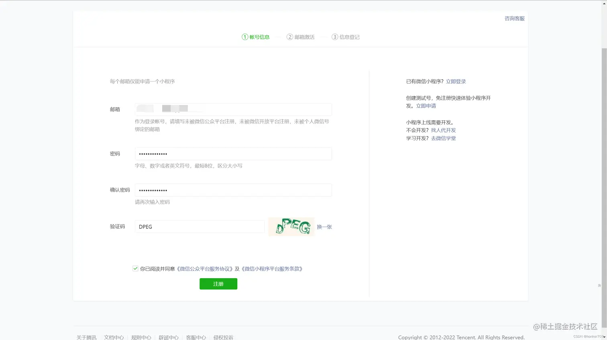
Task: Select the 邮箱激活 registration step
Action: [301, 36]
